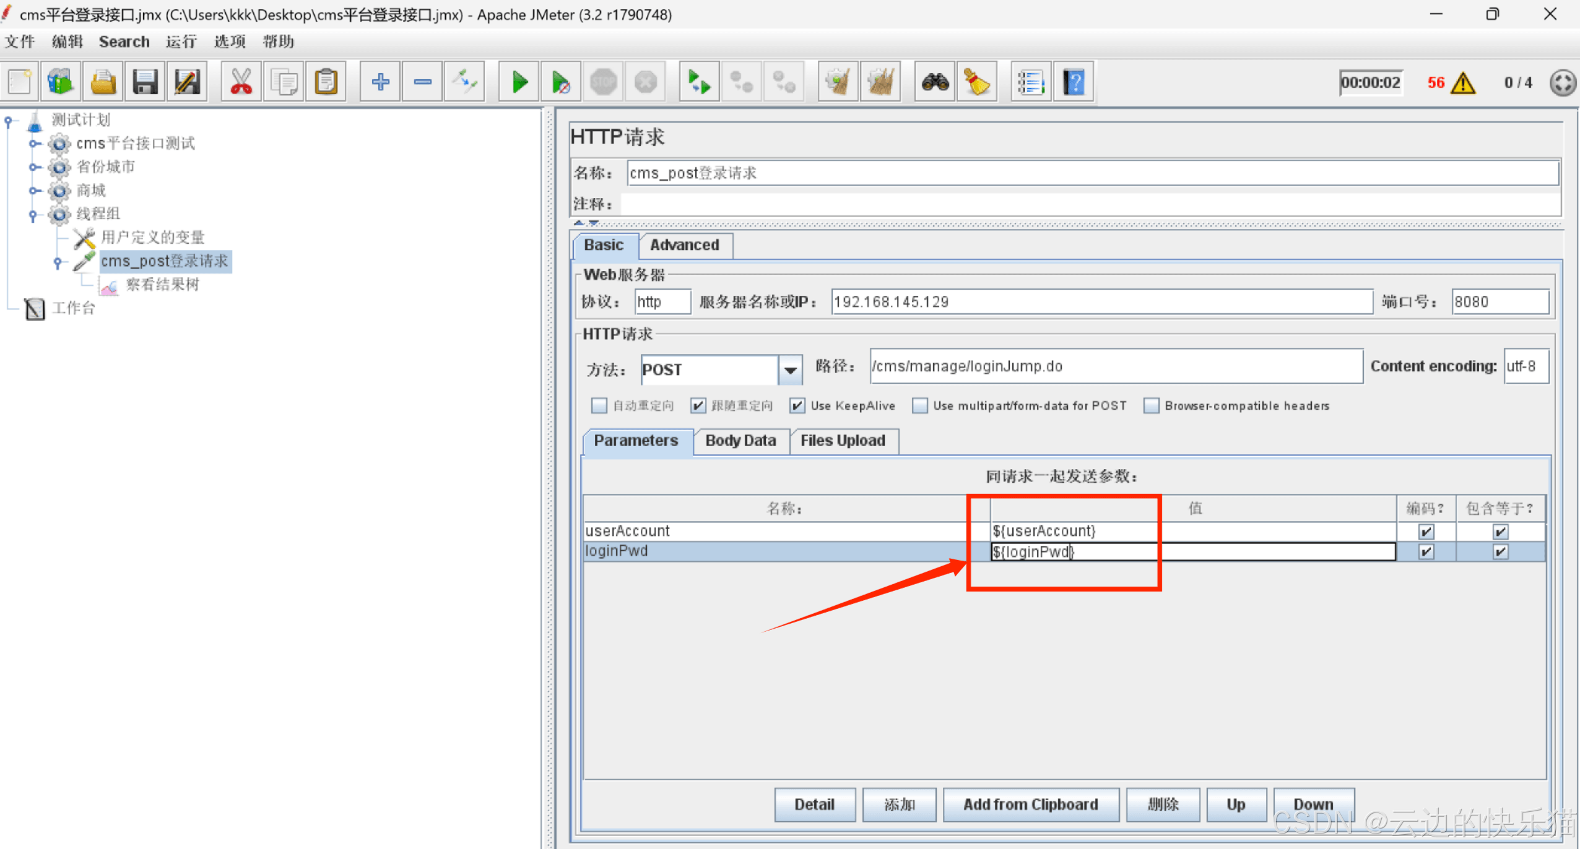This screenshot has height=849, width=1580.
Task: Click the Detail button
Action: 814,804
